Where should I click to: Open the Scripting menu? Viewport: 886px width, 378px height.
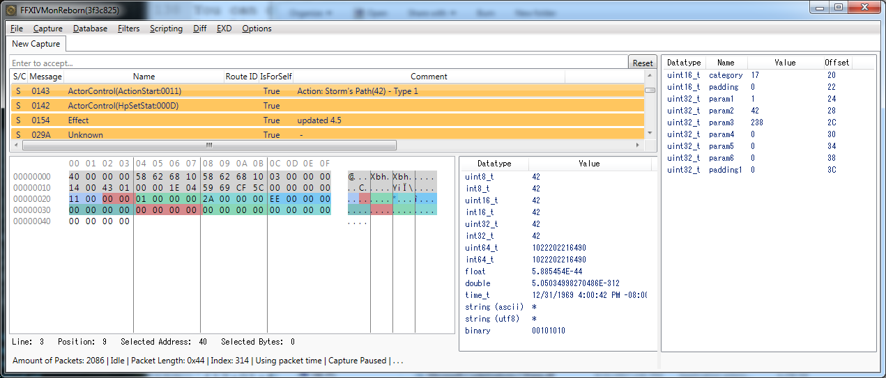click(167, 29)
